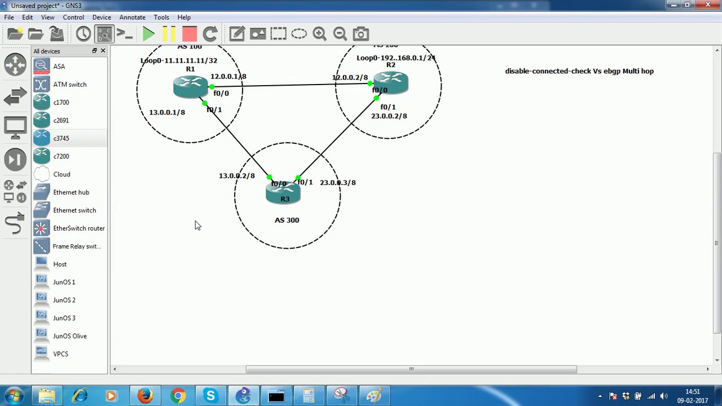Select JunOS 2 device
This screenshot has width=722, height=406.
click(x=69, y=300)
